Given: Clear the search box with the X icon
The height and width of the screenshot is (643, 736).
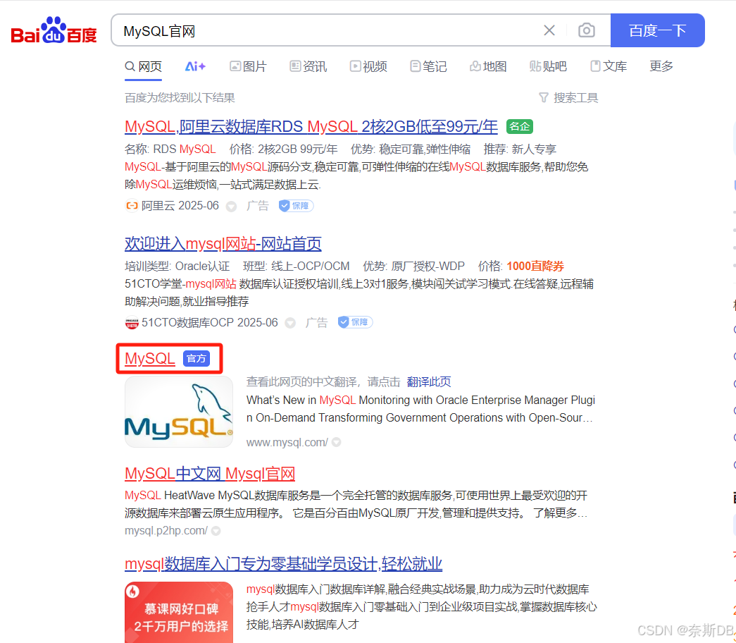Looking at the screenshot, I should (x=549, y=30).
